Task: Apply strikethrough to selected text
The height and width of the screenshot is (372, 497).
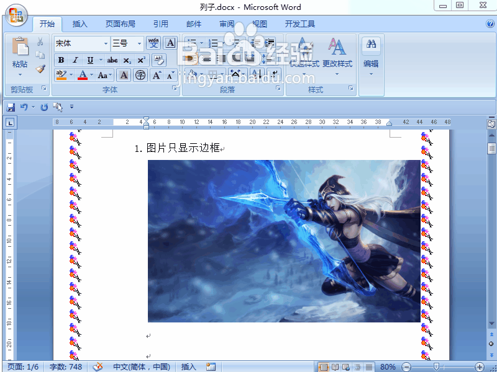Action: pos(112,60)
